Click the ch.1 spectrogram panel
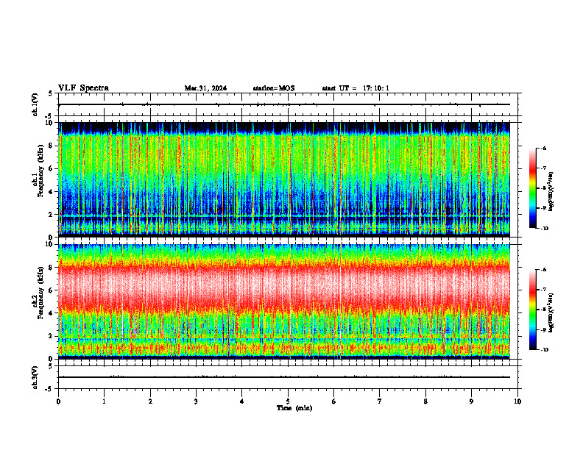This screenshot has height=450, width=583. point(284,179)
